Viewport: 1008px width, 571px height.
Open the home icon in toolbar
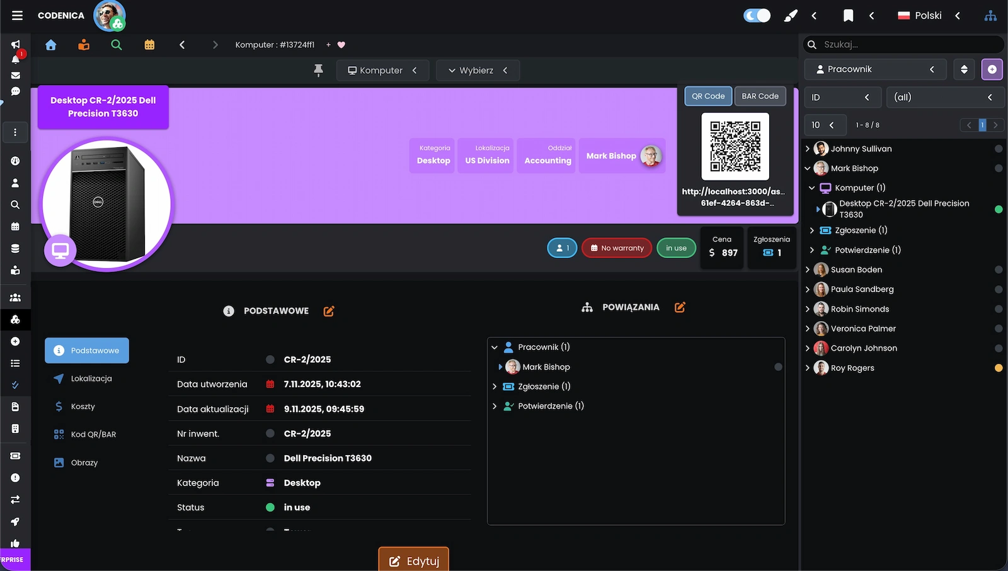click(51, 45)
